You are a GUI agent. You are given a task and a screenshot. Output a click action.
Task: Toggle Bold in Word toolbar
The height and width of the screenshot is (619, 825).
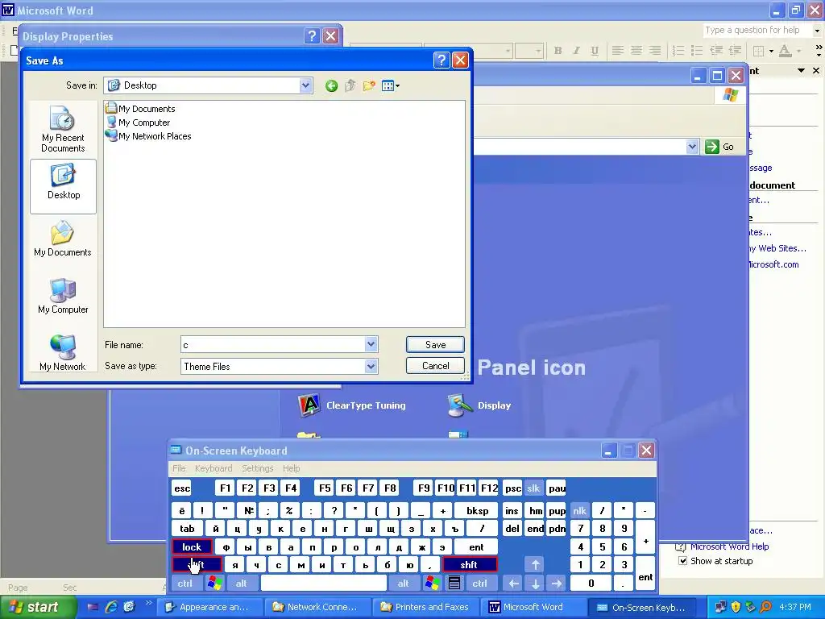pos(558,51)
